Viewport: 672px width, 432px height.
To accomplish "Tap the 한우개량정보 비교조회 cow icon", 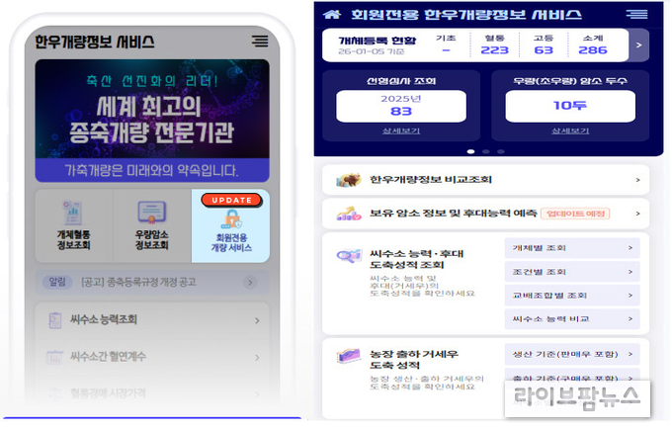I will [349, 180].
